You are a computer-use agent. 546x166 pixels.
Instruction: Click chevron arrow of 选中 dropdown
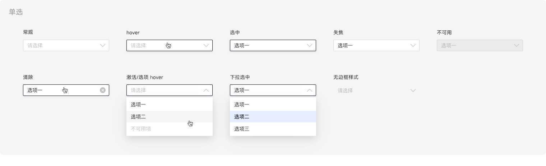pos(310,45)
